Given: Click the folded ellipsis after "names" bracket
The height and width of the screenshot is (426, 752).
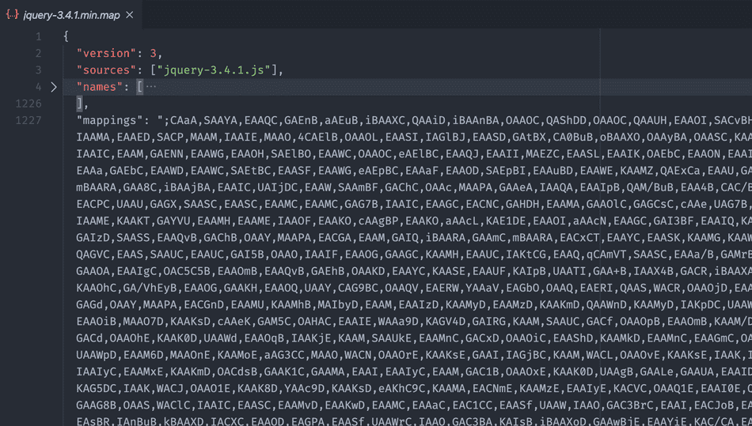Looking at the screenshot, I should (150, 87).
